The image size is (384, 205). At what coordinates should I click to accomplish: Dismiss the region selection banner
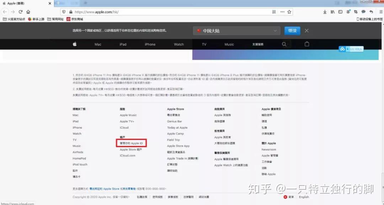[306, 31]
